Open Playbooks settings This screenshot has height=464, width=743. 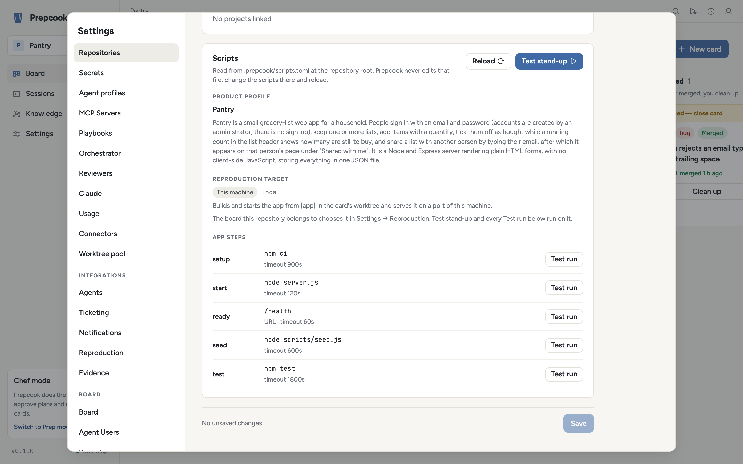126,133
